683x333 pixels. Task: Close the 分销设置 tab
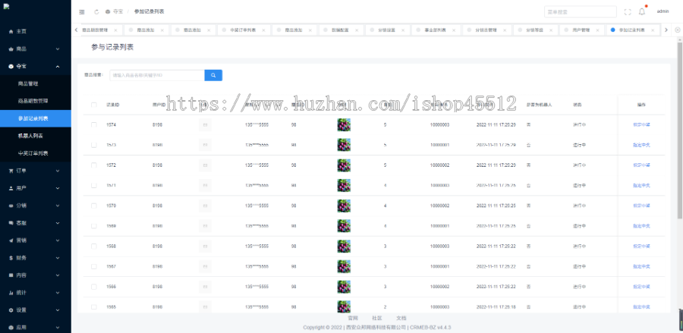(x=404, y=30)
